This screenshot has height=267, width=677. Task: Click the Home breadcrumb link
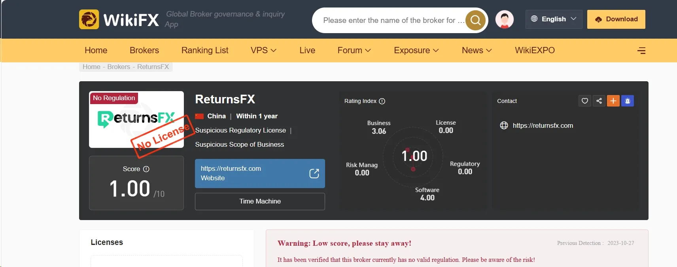91,67
